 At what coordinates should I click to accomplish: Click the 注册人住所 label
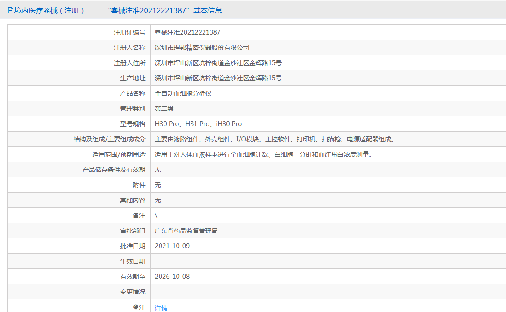[129, 63]
